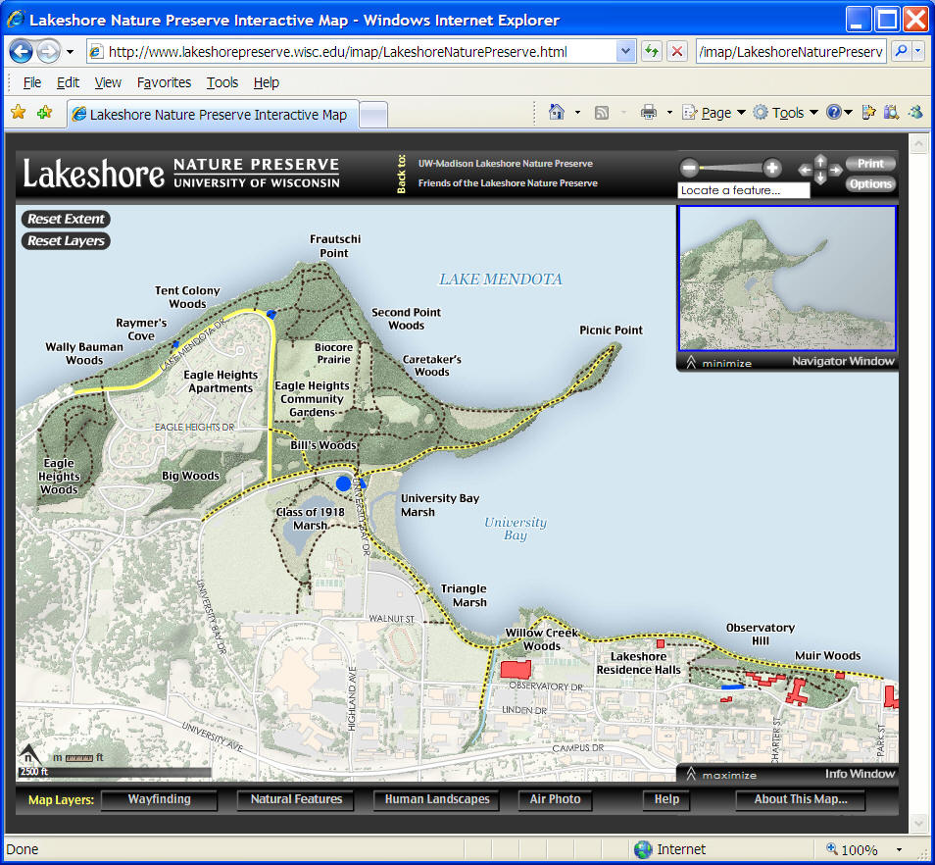Click the map Print button

tap(870, 164)
